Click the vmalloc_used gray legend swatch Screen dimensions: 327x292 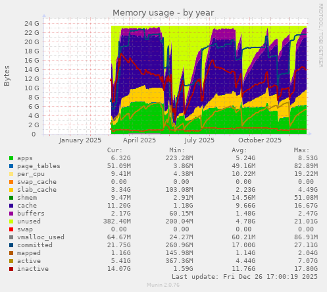11,237
